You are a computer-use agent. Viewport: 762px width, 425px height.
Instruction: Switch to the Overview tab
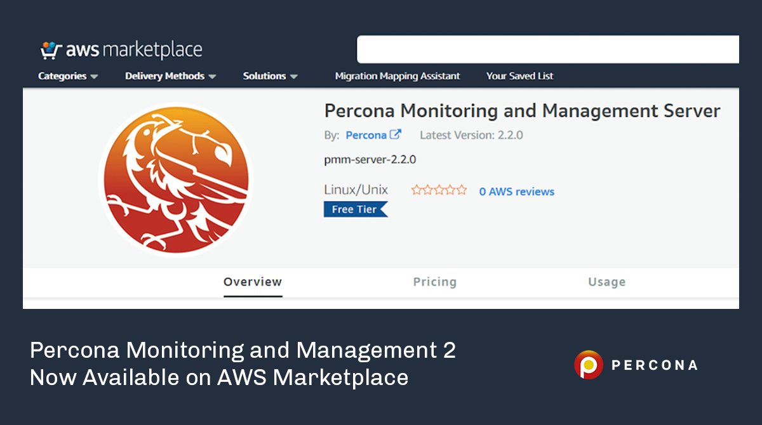(x=253, y=282)
